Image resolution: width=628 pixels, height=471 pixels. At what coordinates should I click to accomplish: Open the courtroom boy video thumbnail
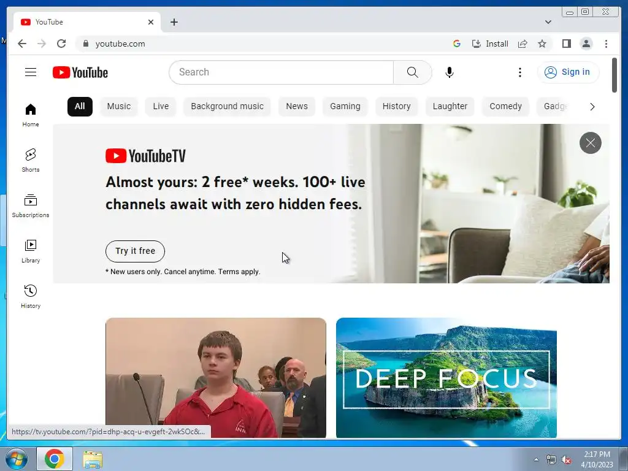215,378
